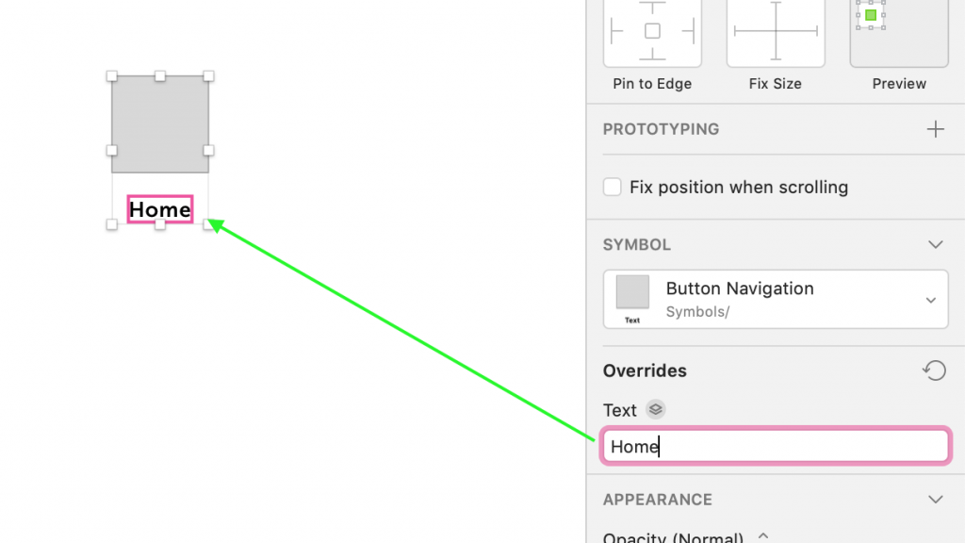Collapse the SYMBOL section chevron
Screen dimensions: 965x543
[935, 244]
